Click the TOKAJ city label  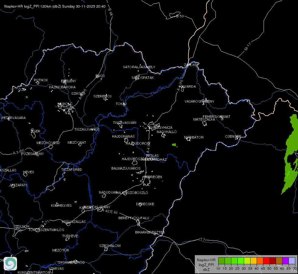tap(121, 104)
